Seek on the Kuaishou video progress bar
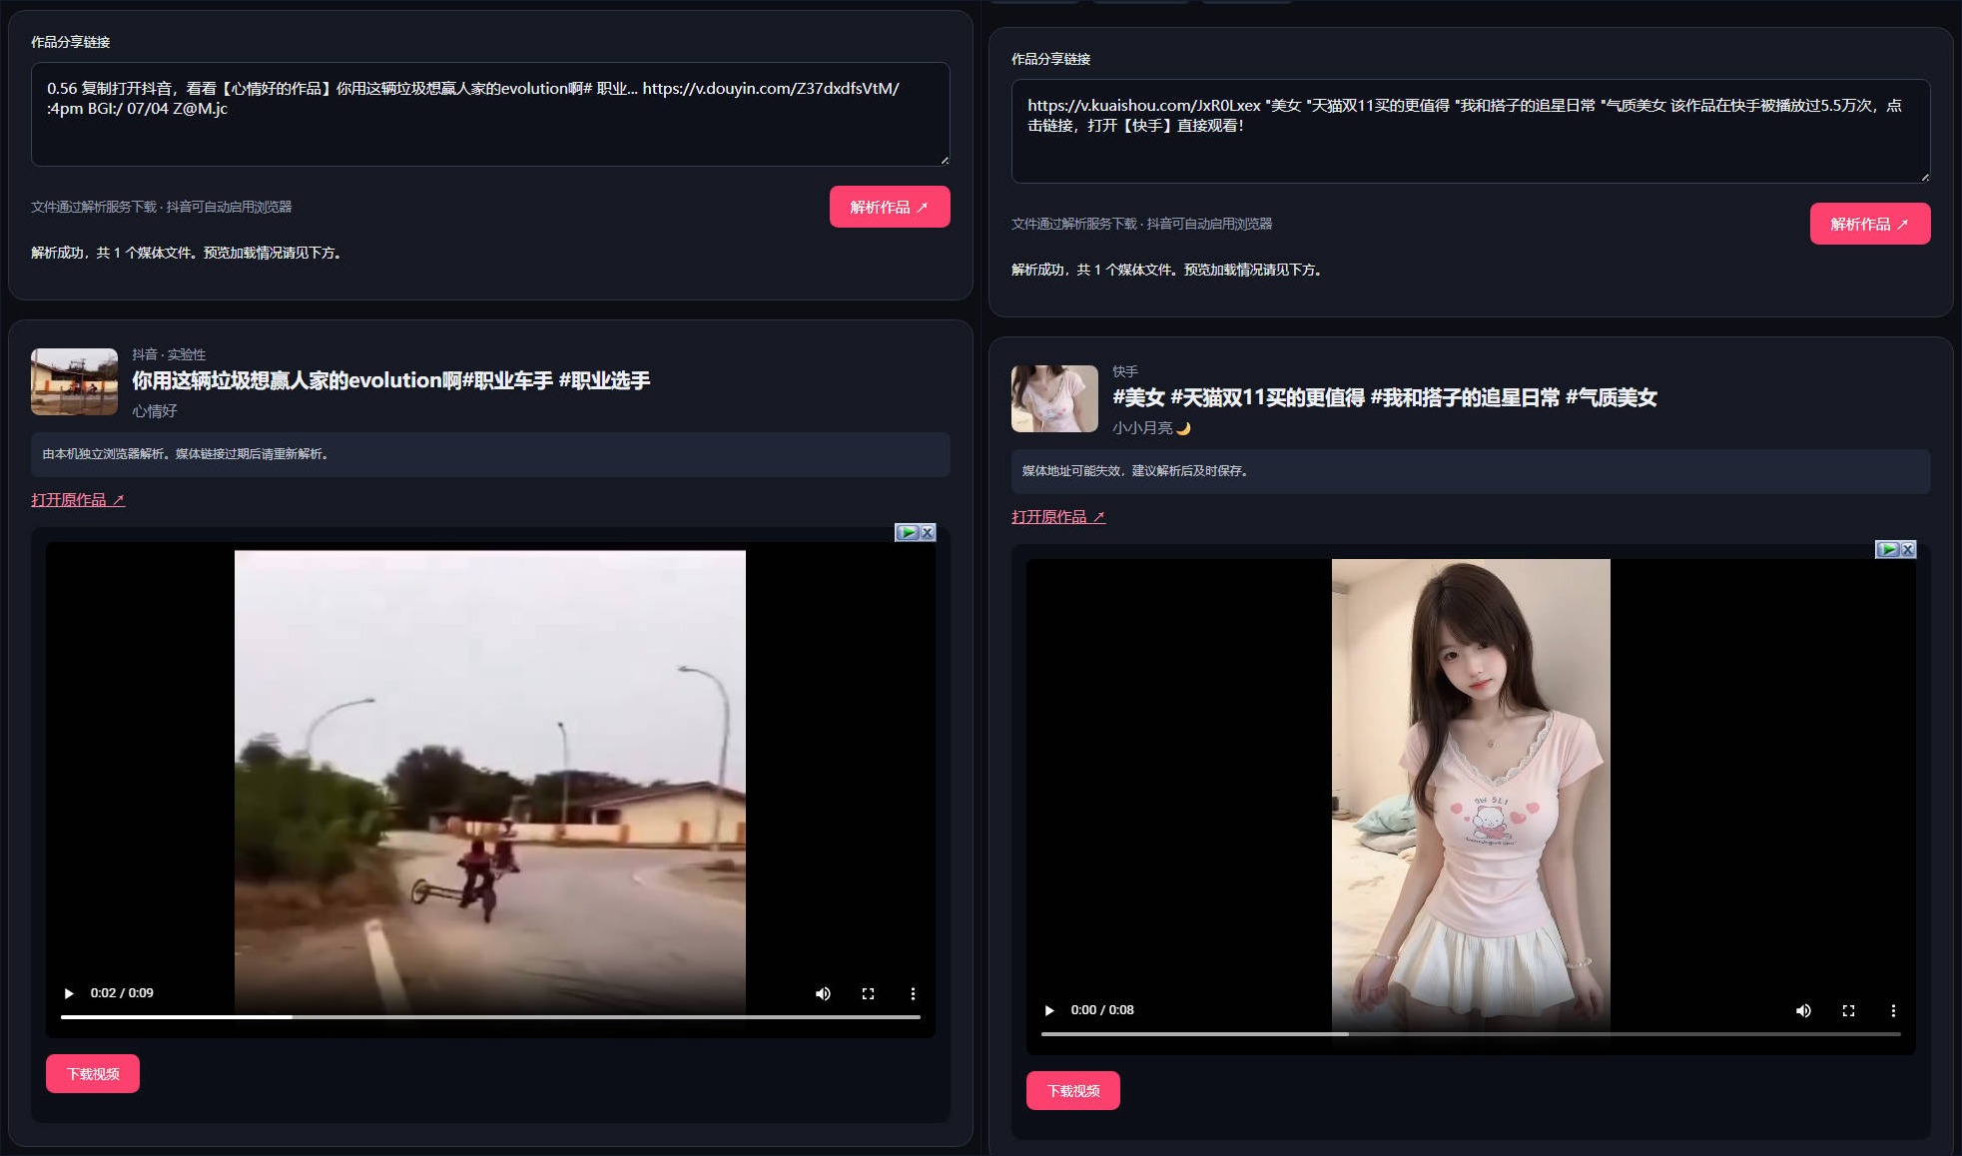The height and width of the screenshot is (1156, 1962). click(1471, 1034)
